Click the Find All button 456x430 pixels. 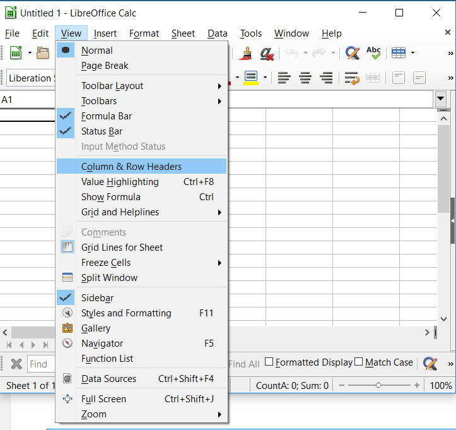coord(244,364)
